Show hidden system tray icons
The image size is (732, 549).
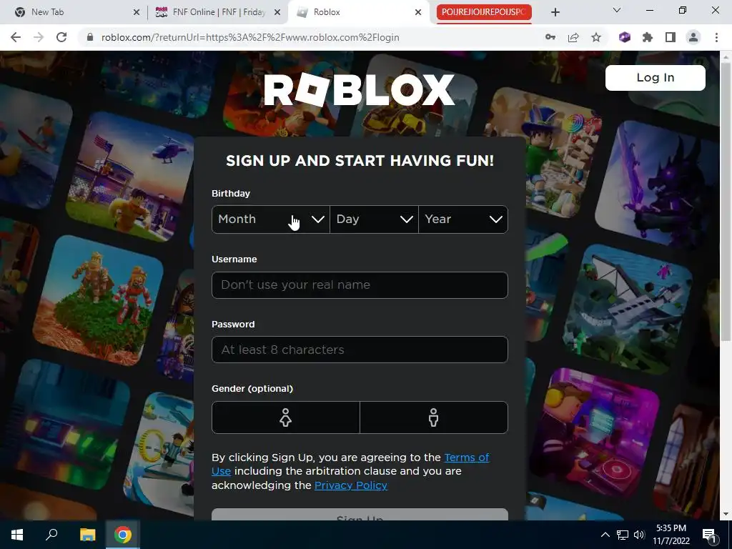[x=605, y=535]
